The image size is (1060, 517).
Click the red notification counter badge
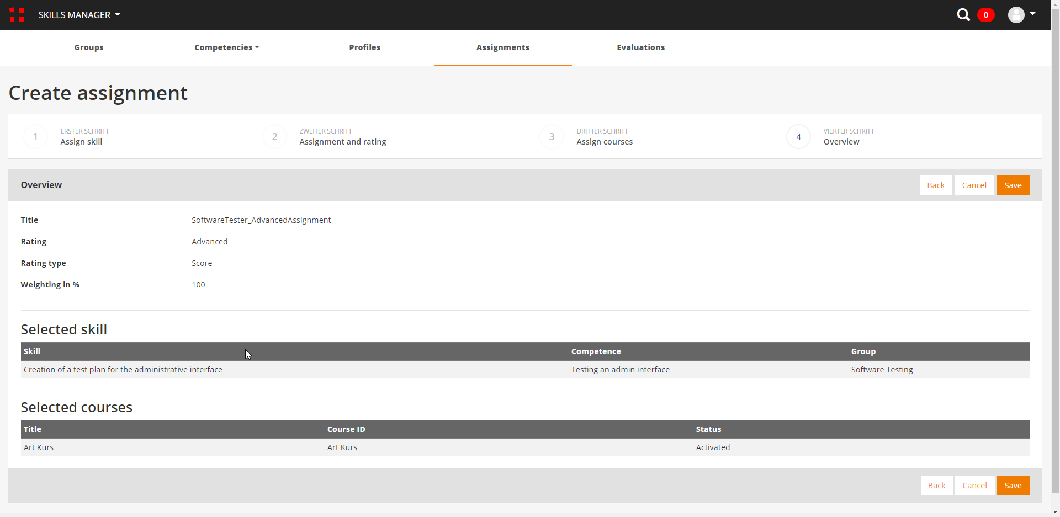click(x=985, y=15)
